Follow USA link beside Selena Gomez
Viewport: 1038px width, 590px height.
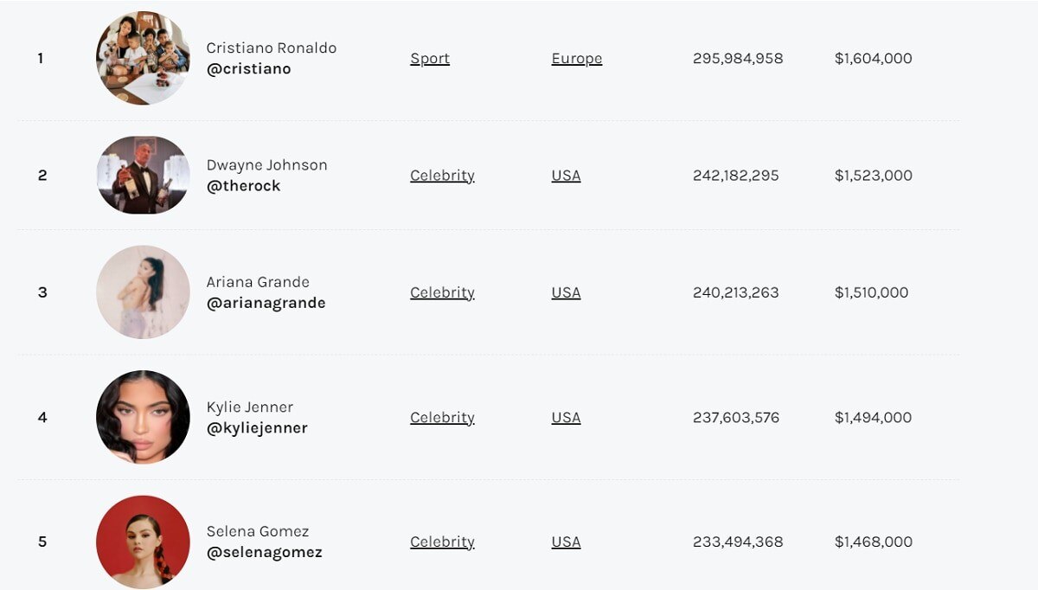(x=566, y=542)
